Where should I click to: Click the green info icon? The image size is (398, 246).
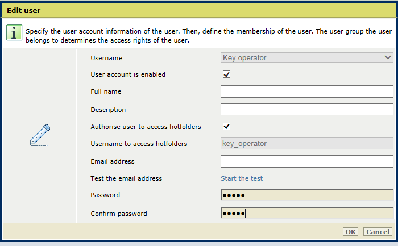click(x=14, y=32)
